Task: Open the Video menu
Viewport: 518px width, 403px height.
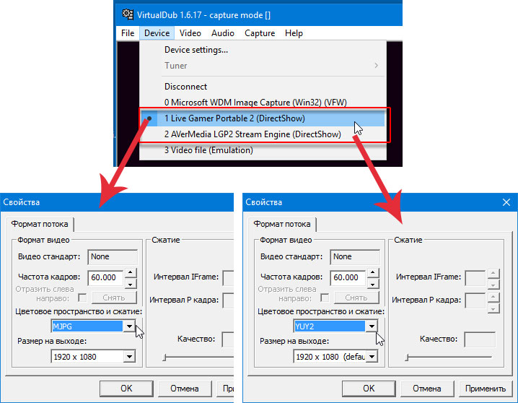Action: (190, 33)
